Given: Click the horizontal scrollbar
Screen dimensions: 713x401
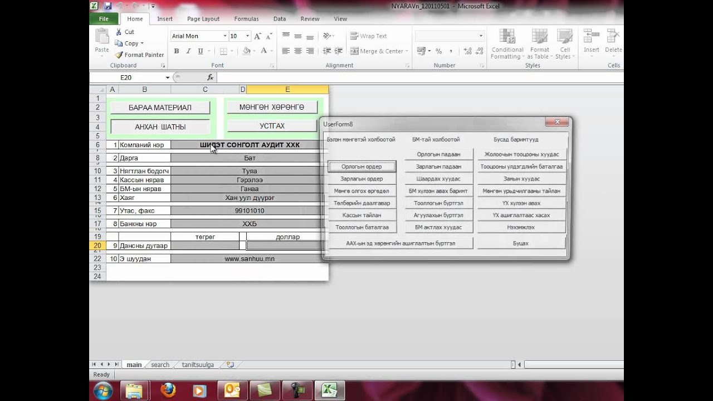Looking at the screenshot, I should tap(574, 365).
